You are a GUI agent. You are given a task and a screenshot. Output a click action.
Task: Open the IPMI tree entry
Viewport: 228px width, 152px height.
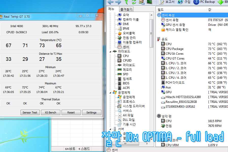(x=124, y=29)
